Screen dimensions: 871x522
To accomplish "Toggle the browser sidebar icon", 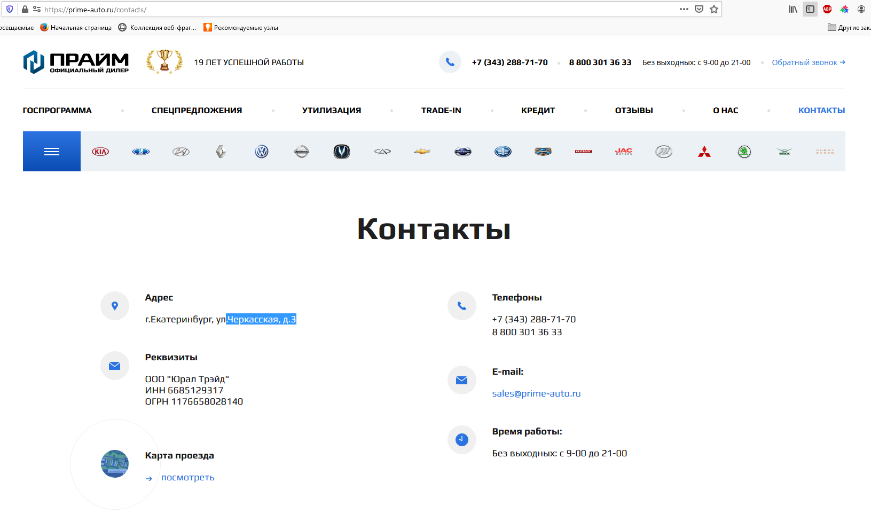I will tap(810, 9).
